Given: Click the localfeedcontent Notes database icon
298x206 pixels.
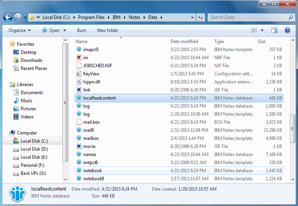Looking at the screenshot, I should click(79, 98).
